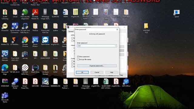
Task: Open Recysoft Card Data Recovery icon
Action: pyautogui.click(x=25, y=26)
